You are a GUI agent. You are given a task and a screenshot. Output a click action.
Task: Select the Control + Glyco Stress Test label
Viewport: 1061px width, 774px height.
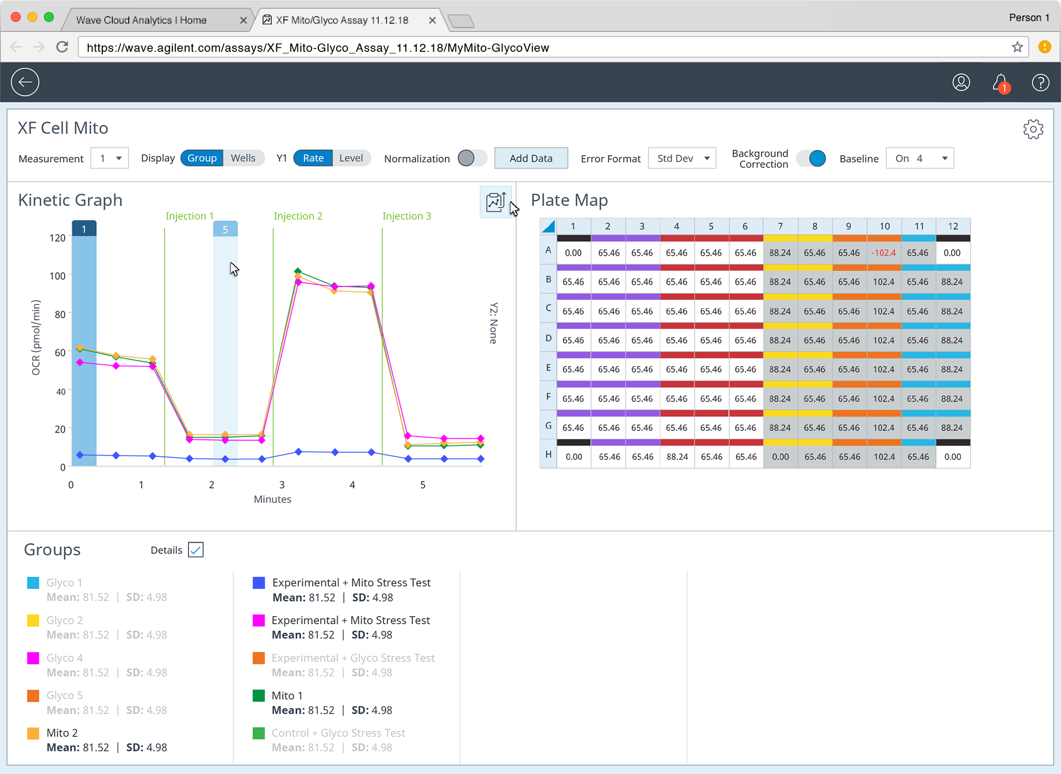click(338, 733)
